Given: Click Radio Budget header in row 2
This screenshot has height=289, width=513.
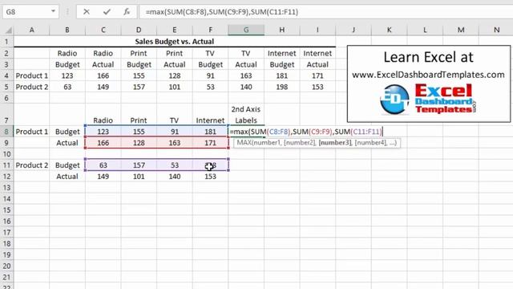Looking at the screenshot, I should click(67, 54).
